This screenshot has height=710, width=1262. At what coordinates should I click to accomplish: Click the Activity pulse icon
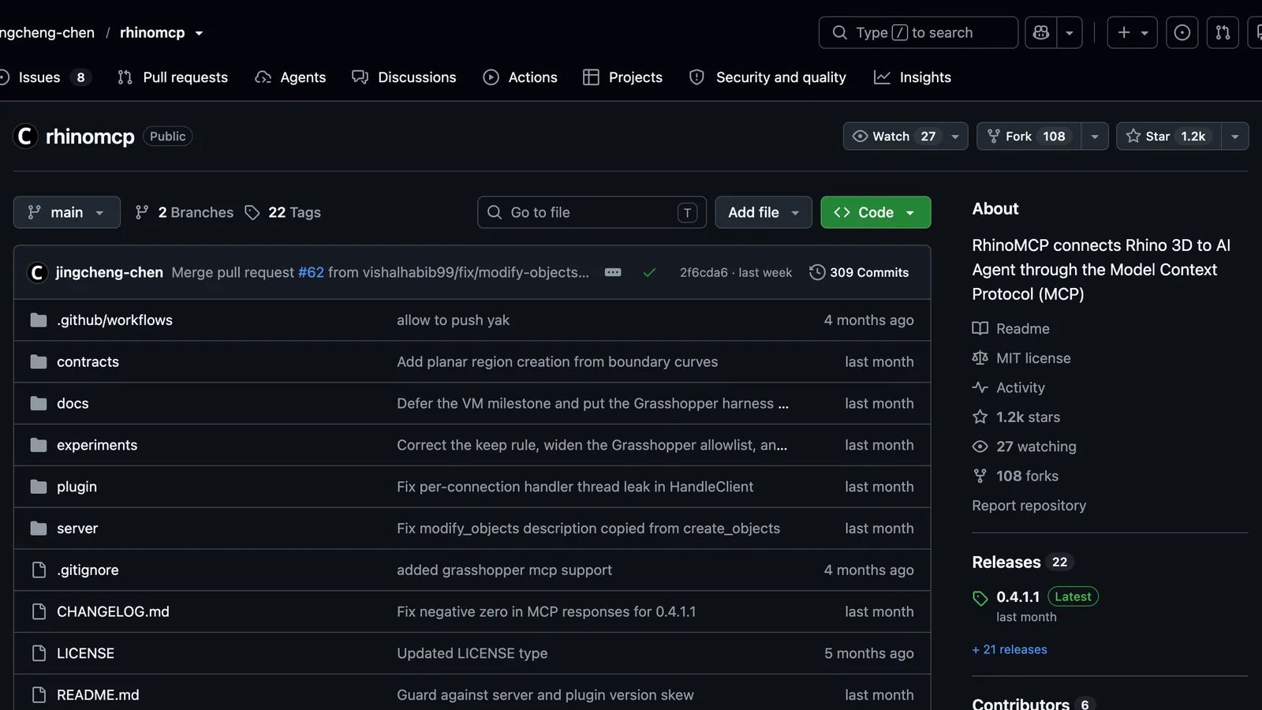(980, 387)
